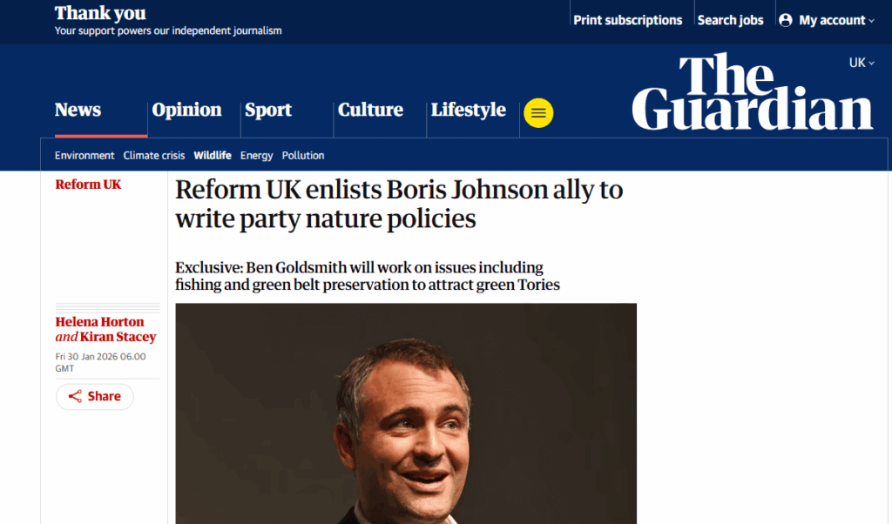Click author name Helena Horton
This screenshot has height=524, width=892.
click(x=100, y=322)
